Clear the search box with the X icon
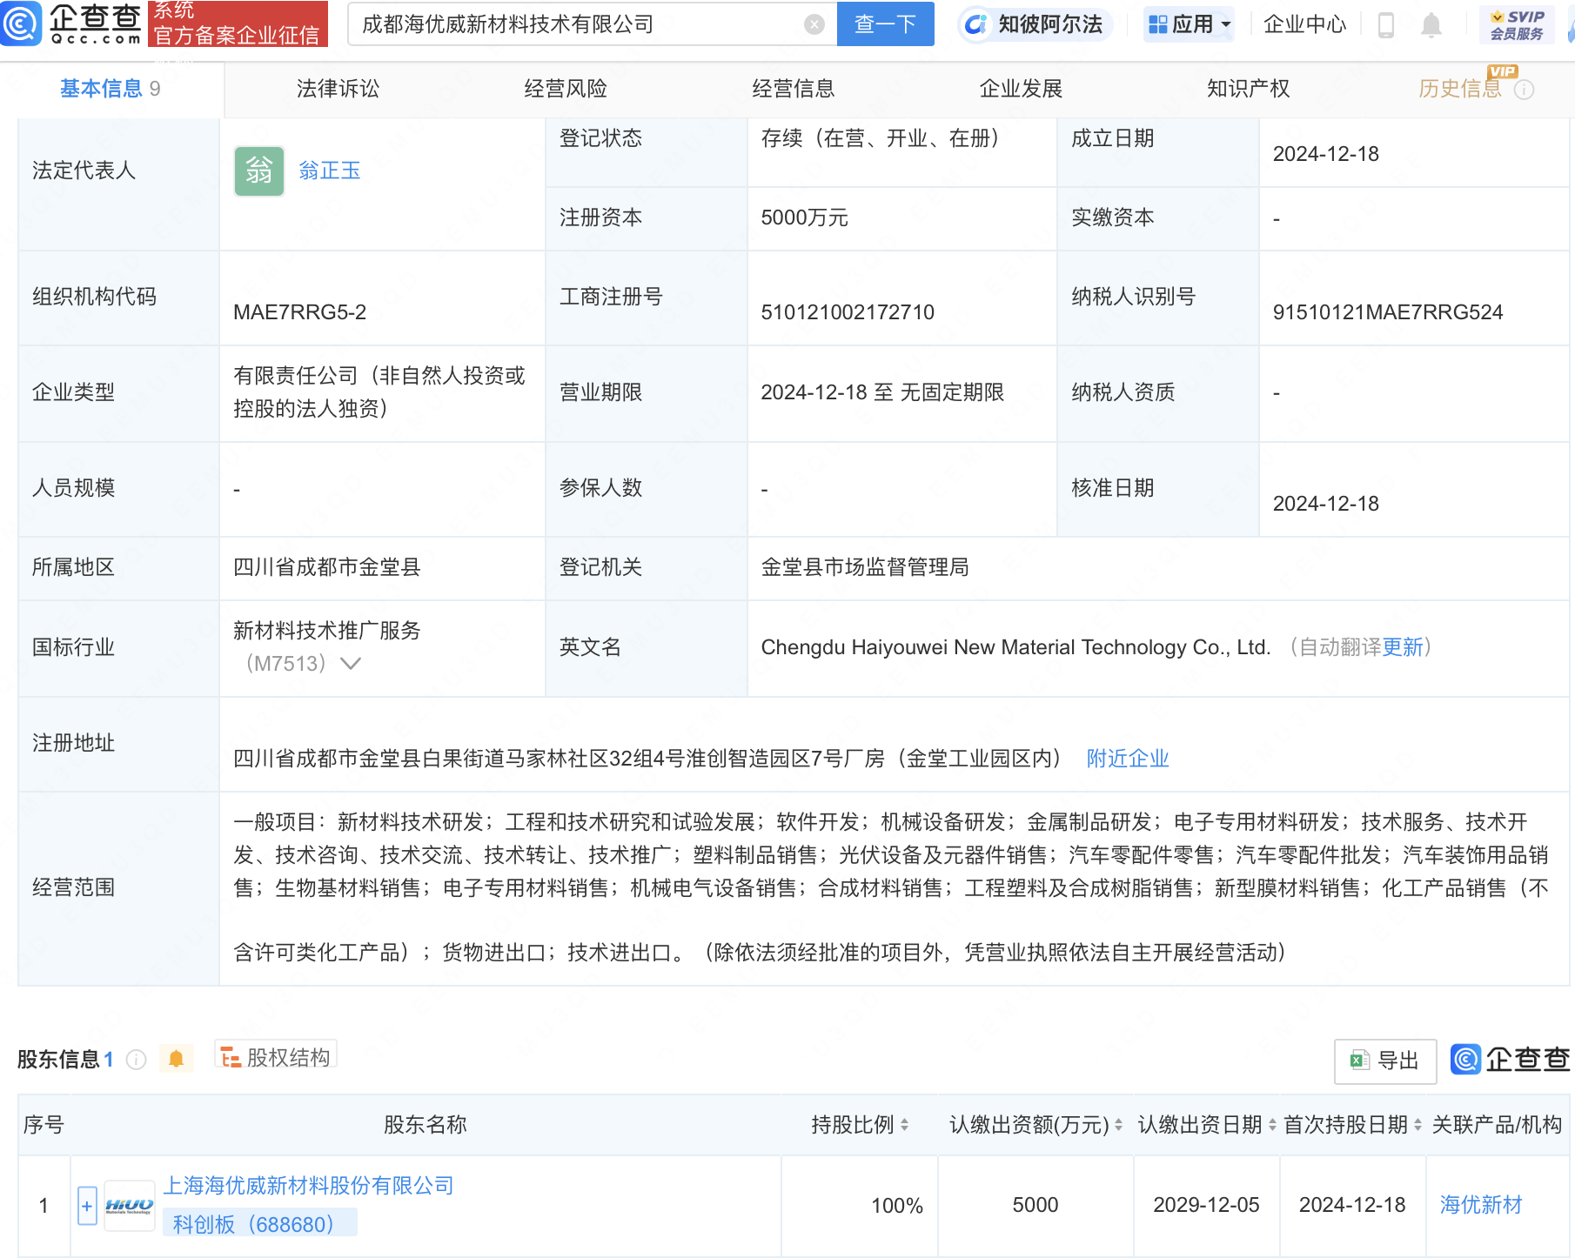 pyautogui.click(x=814, y=24)
